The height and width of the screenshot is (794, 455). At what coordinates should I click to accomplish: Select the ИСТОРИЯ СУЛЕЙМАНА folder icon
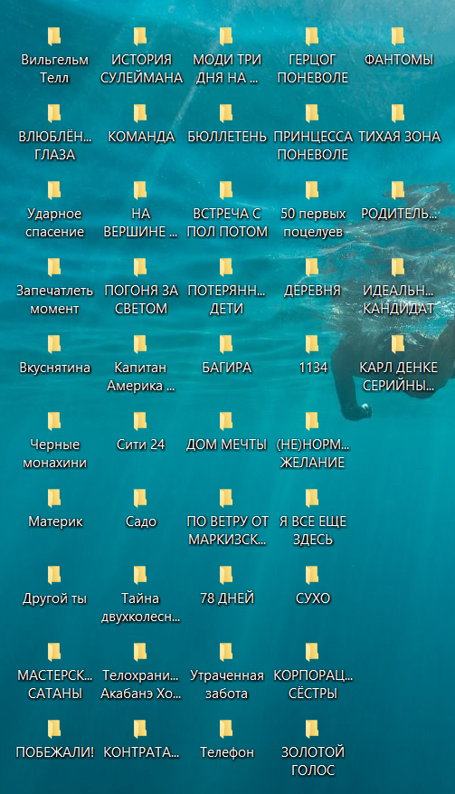tap(140, 36)
